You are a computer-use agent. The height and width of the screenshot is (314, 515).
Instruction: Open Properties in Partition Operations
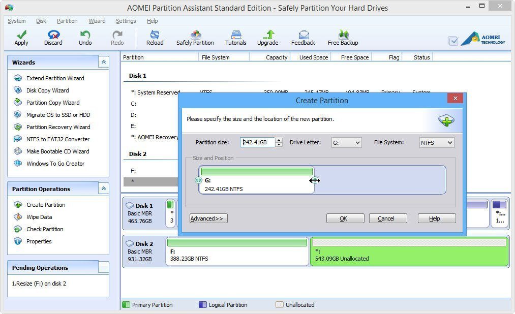(39, 241)
